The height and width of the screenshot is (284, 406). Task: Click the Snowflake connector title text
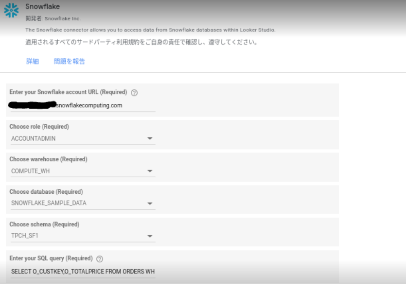(43, 7)
